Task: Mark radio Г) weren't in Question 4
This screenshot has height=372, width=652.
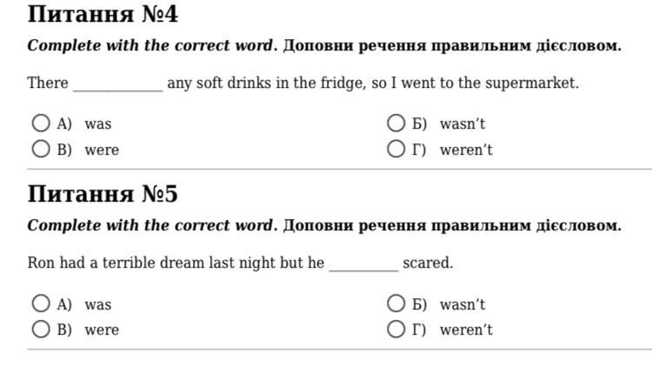Action: (x=396, y=149)
